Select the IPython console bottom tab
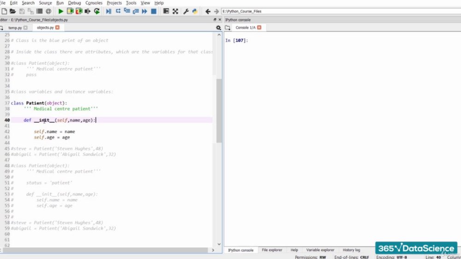 [x=241, y=250]
